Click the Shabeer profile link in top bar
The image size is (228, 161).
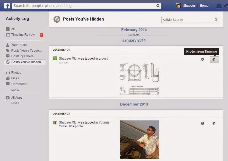pyautogui.click(x=189, y=6)
